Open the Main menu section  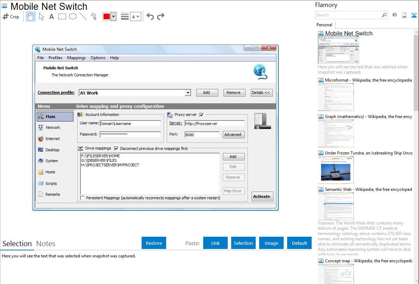pos(55,117)
